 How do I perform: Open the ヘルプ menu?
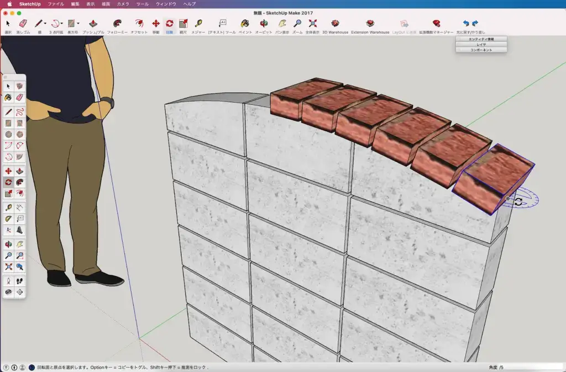click(190, 4)
